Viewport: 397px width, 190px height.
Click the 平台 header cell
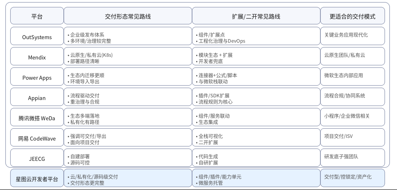37,17
